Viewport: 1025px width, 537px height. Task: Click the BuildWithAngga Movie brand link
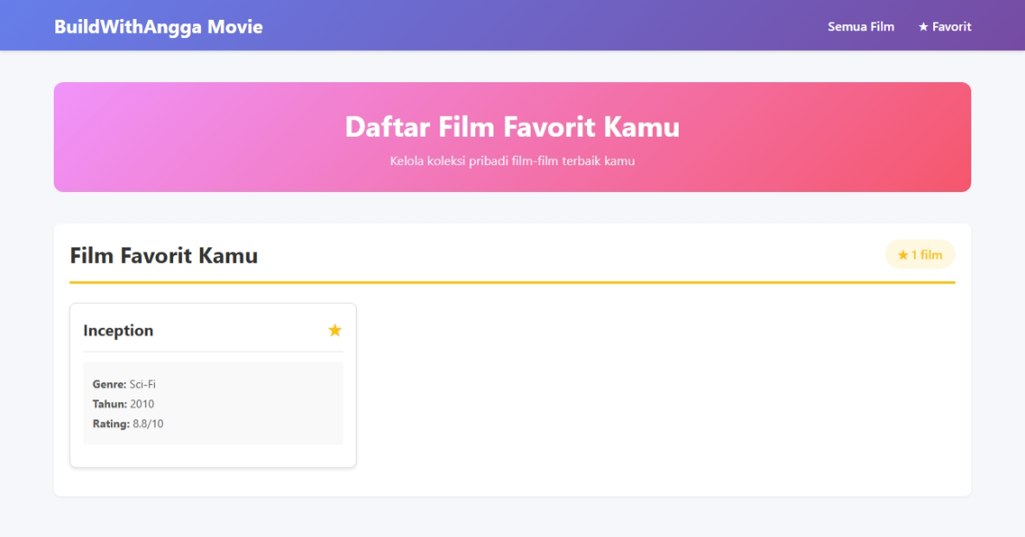point(158,26)
